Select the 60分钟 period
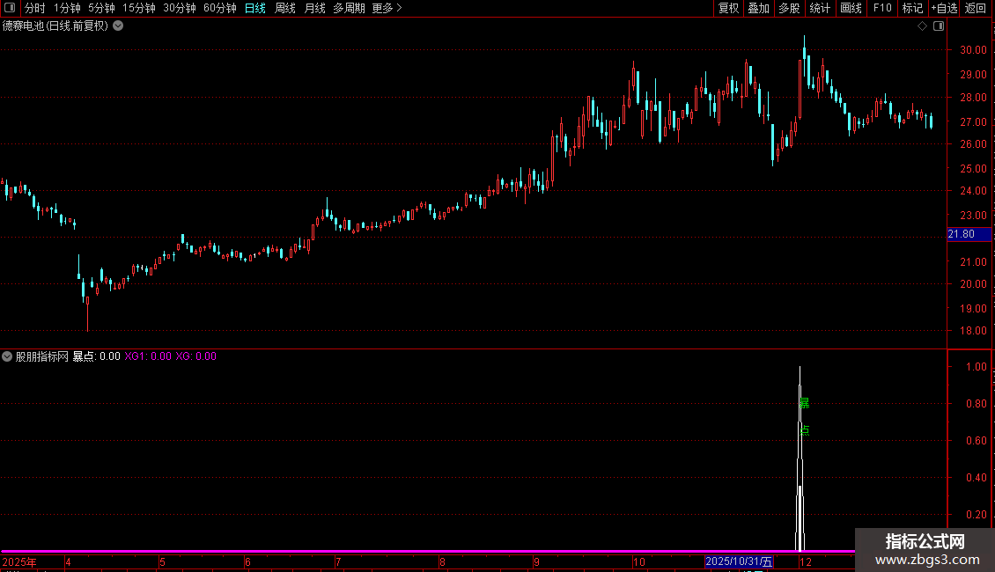Screen dimensions: 995x572 pos(219,8)
